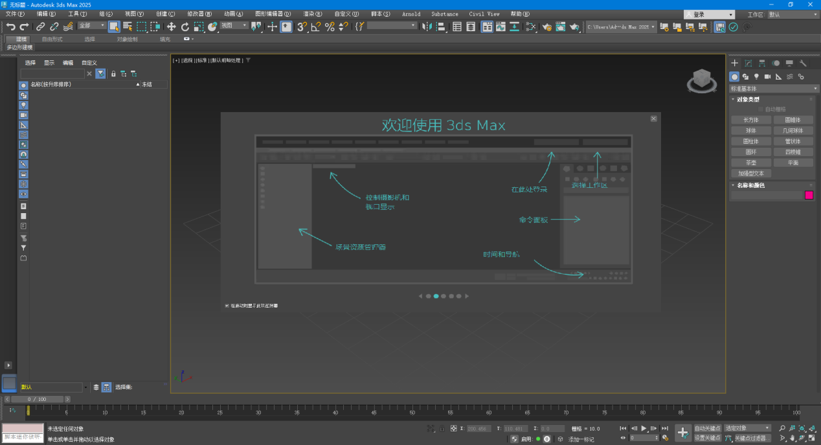Click the 长方体 box button
Viewport: 821px width, 445px height.
pyautogui.click(x=751, y=120)
